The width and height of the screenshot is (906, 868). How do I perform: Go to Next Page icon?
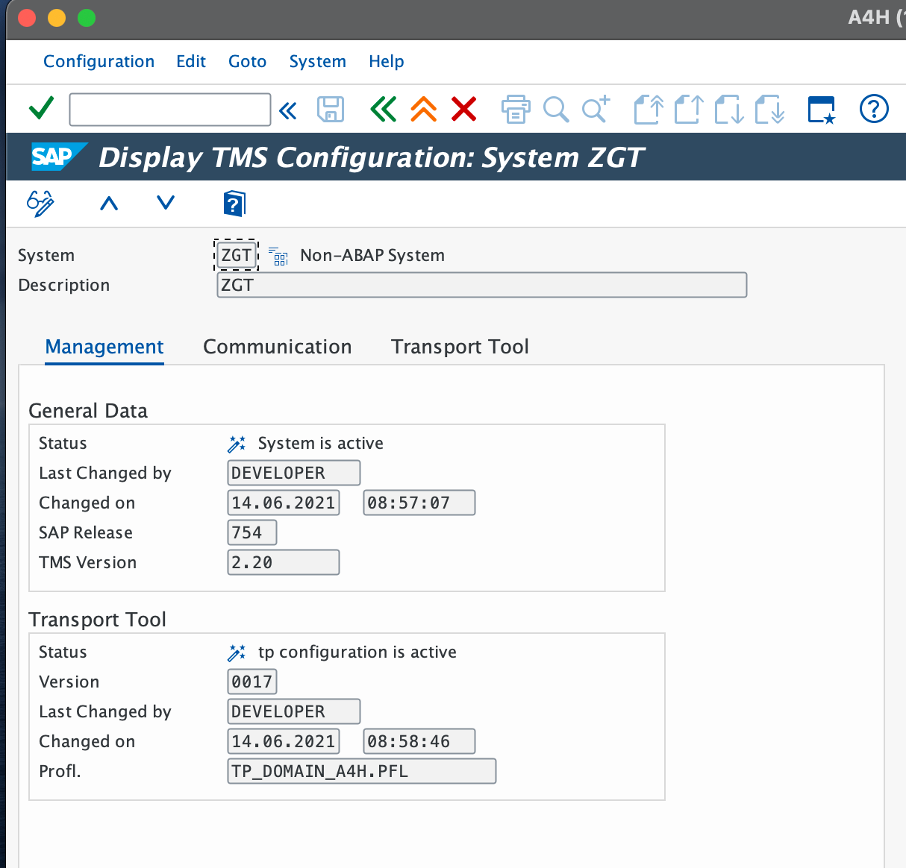[x=729, y=109]
